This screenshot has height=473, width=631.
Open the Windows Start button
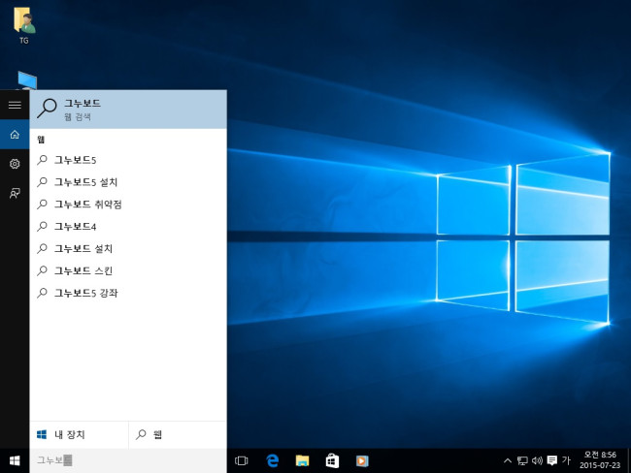click(x=15, y=460)
